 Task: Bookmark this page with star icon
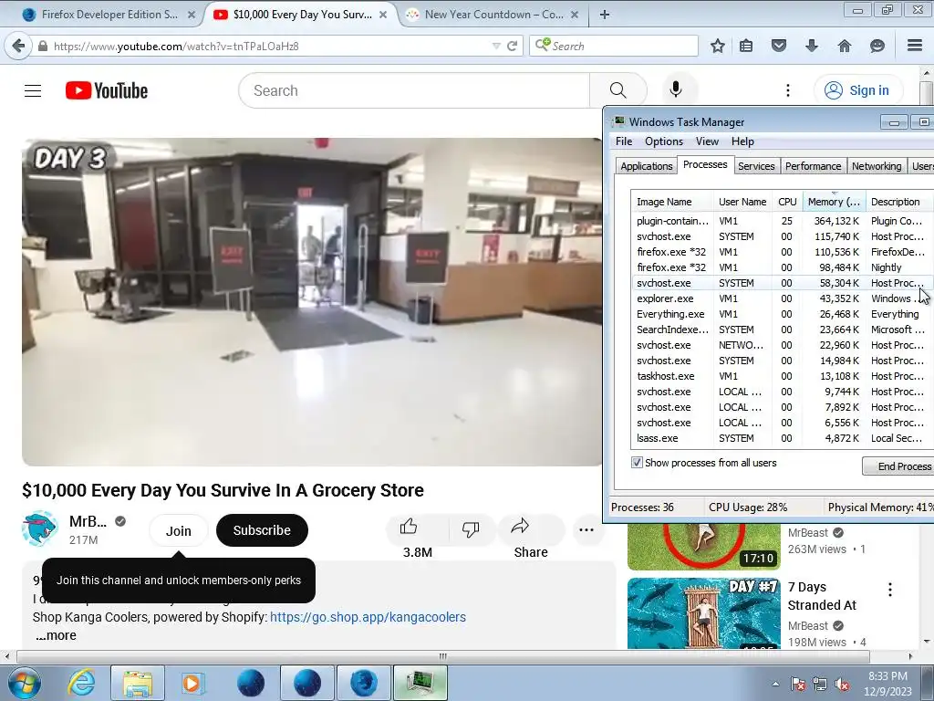click(718, 46)
